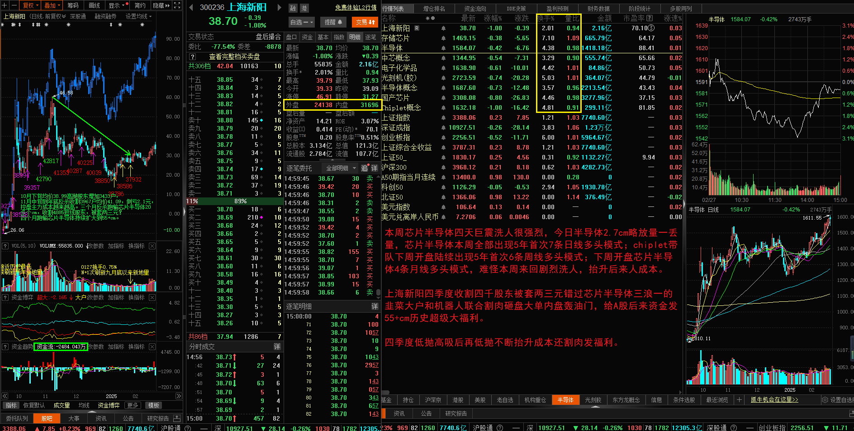Click 改参数 in the VOL indicator header
854x431 pixels.
pos(96,246)
